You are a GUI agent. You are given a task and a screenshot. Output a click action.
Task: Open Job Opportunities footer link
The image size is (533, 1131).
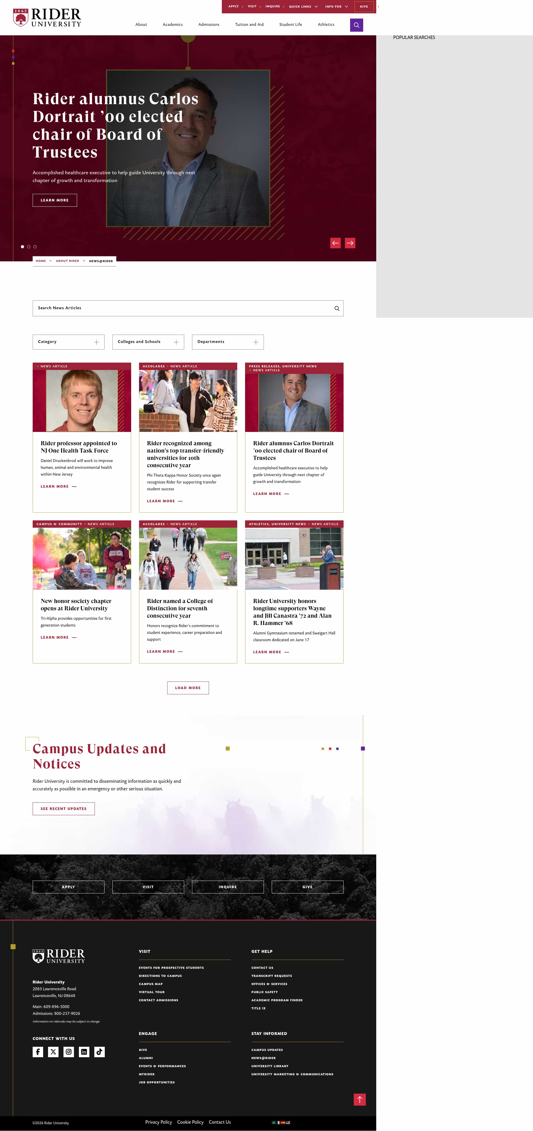[157, 1082]
